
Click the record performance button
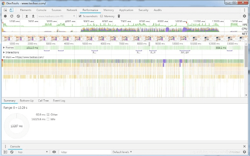[5, 16]
